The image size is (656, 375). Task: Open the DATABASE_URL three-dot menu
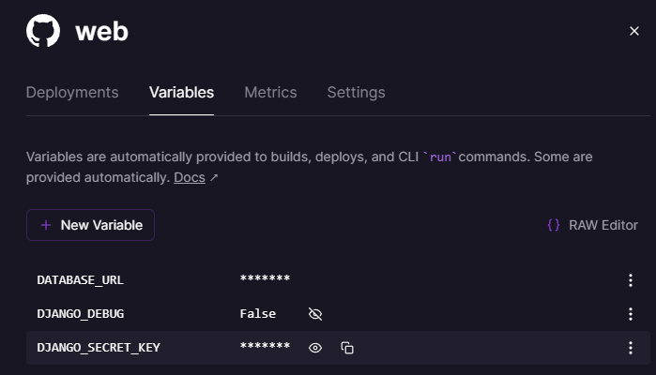tap(631, 279)
